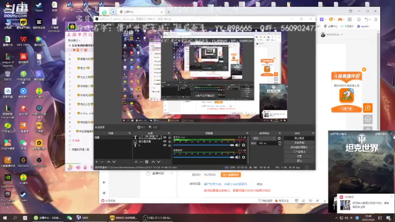Move the OBS scene up
The width and height of the screenshot is (395, 222).
pos(108,162)
